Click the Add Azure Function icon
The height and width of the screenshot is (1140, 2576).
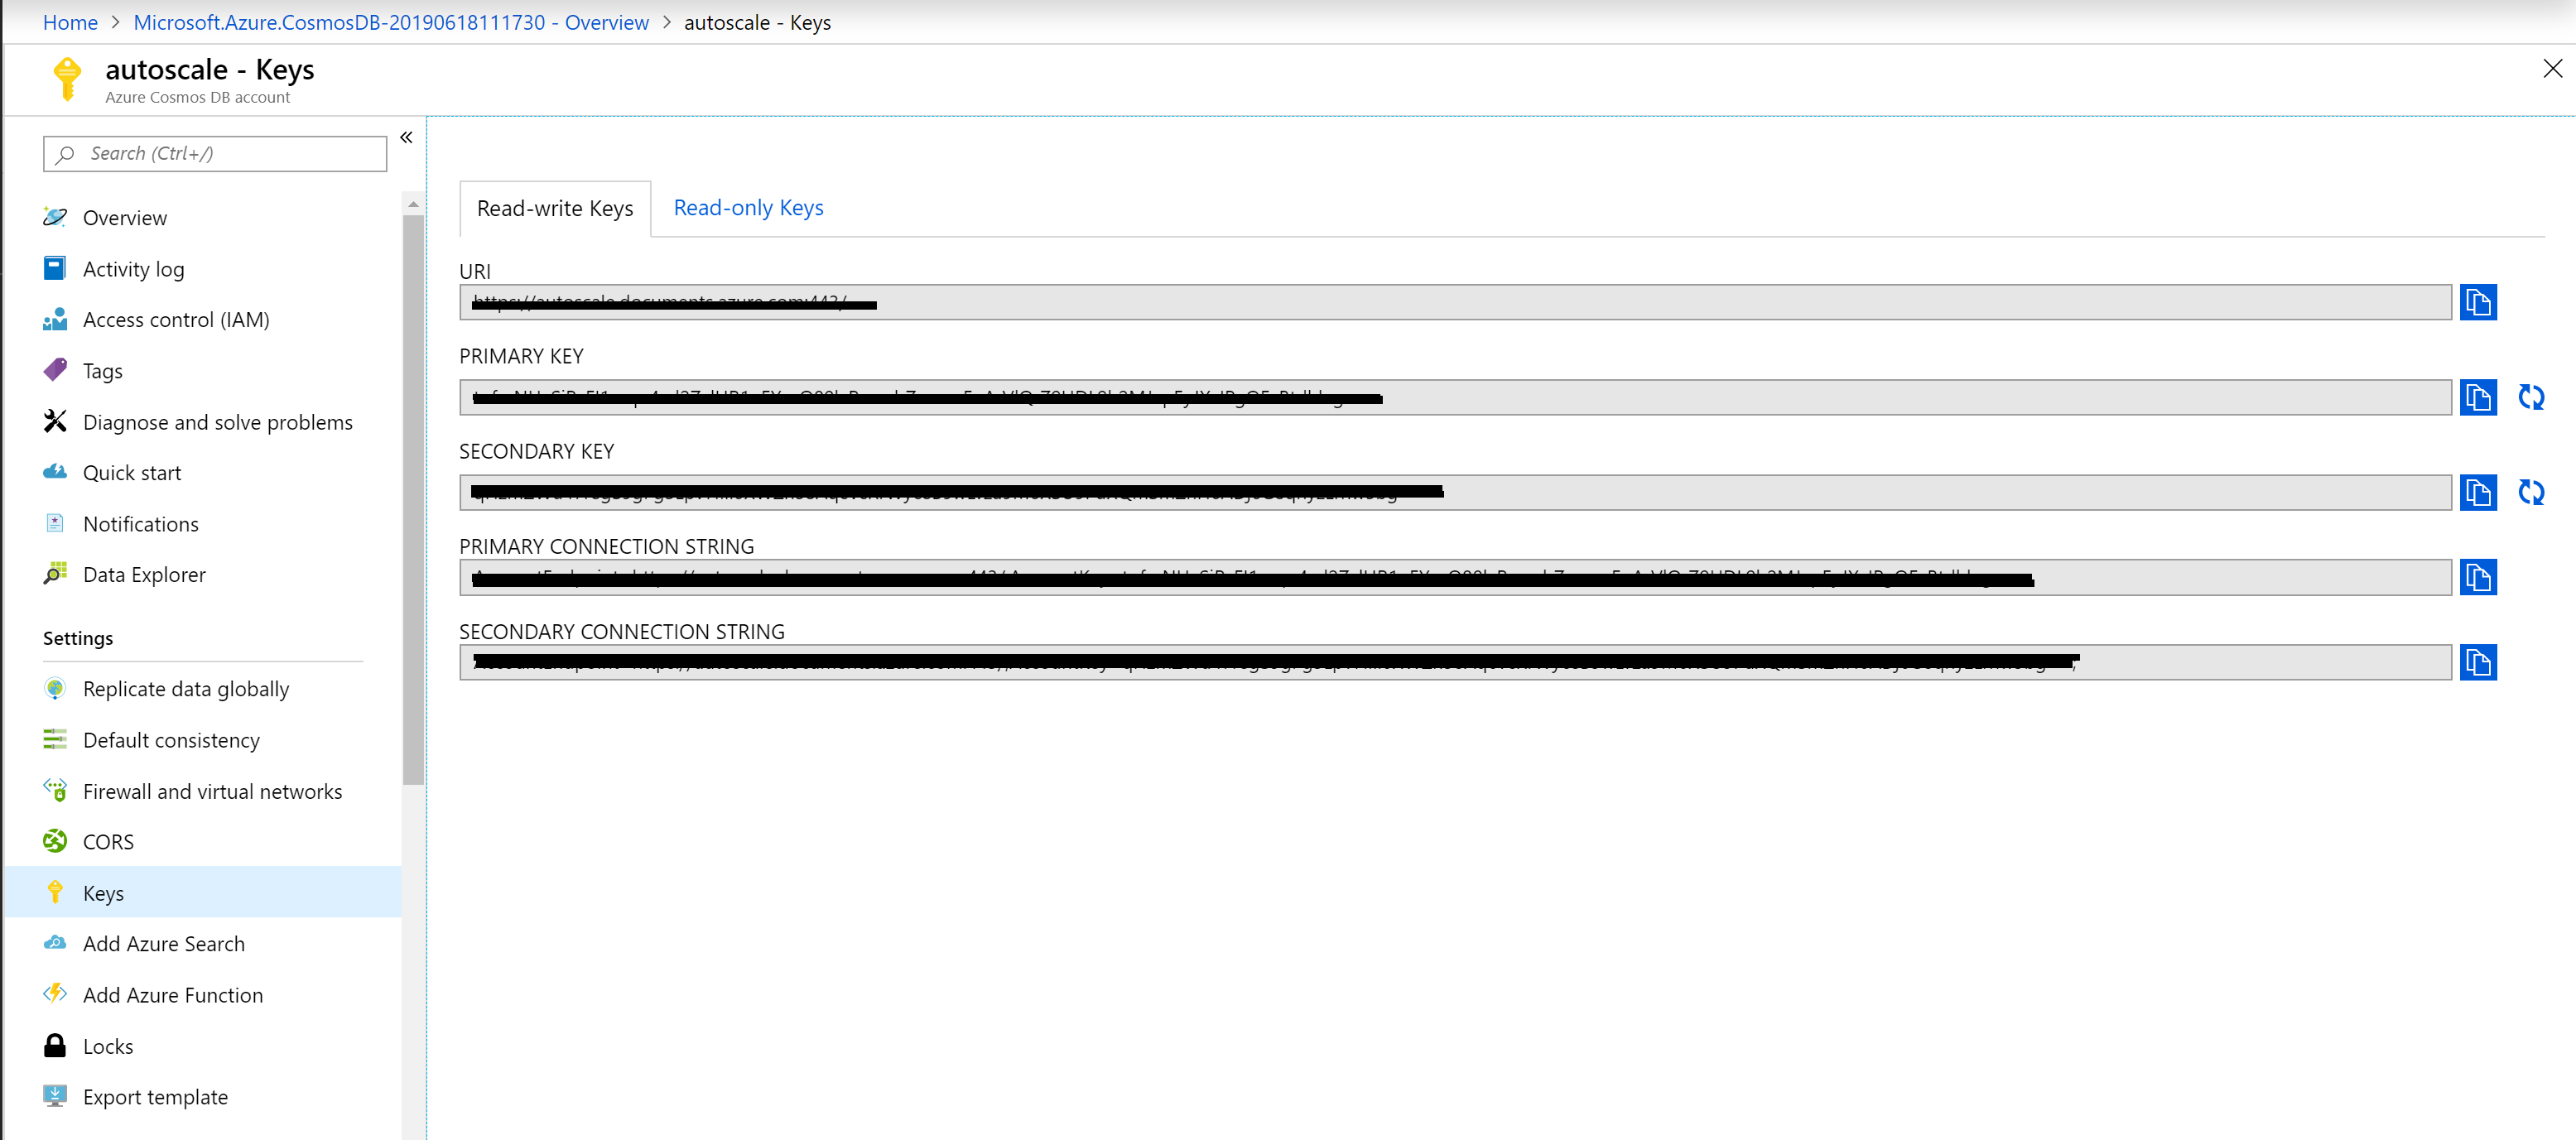click(55, 994)
